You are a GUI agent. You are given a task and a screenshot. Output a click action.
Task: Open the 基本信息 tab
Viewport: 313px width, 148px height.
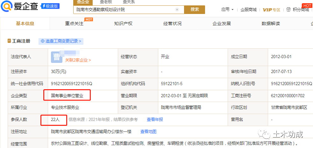(x=25, y=24)
